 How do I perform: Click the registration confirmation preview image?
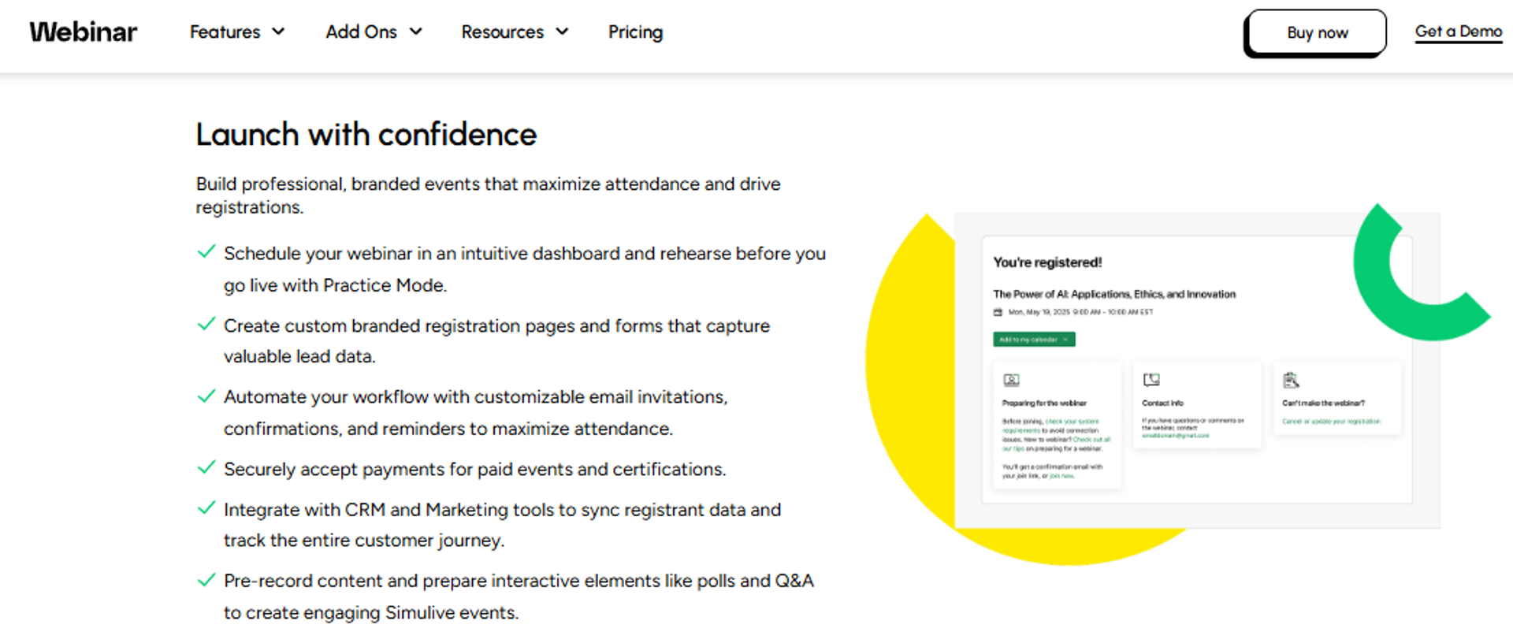click(1196, 370)
